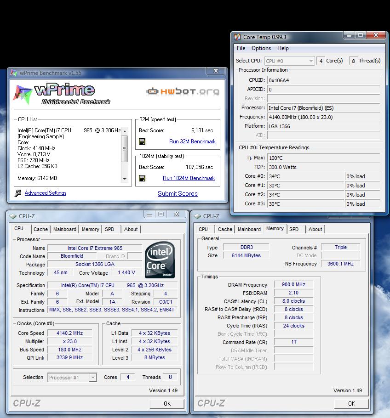Click the Memory Size value 6144 MBytes
The height and width of the screenshot is (418, 390).
pyautogui.click(x=246, y=255)
